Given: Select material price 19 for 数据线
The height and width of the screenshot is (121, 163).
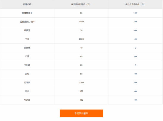Looking at the screenshot, I should [x=81, y=48].
